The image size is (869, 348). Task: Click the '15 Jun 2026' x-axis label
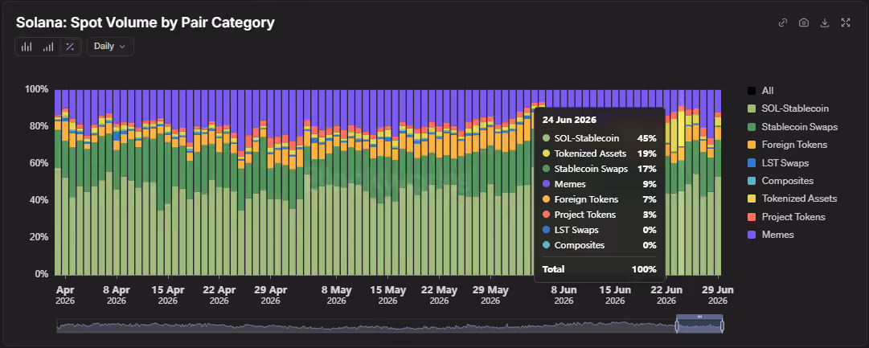pos(615,295)
